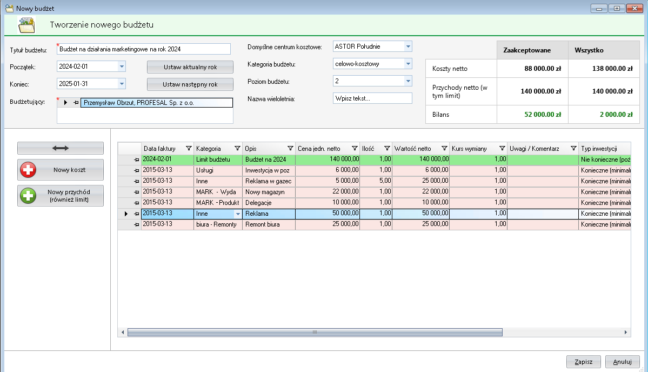Open Poziom budżetu dropdown
The image size is (648, 372).
(x=408, y=81)
